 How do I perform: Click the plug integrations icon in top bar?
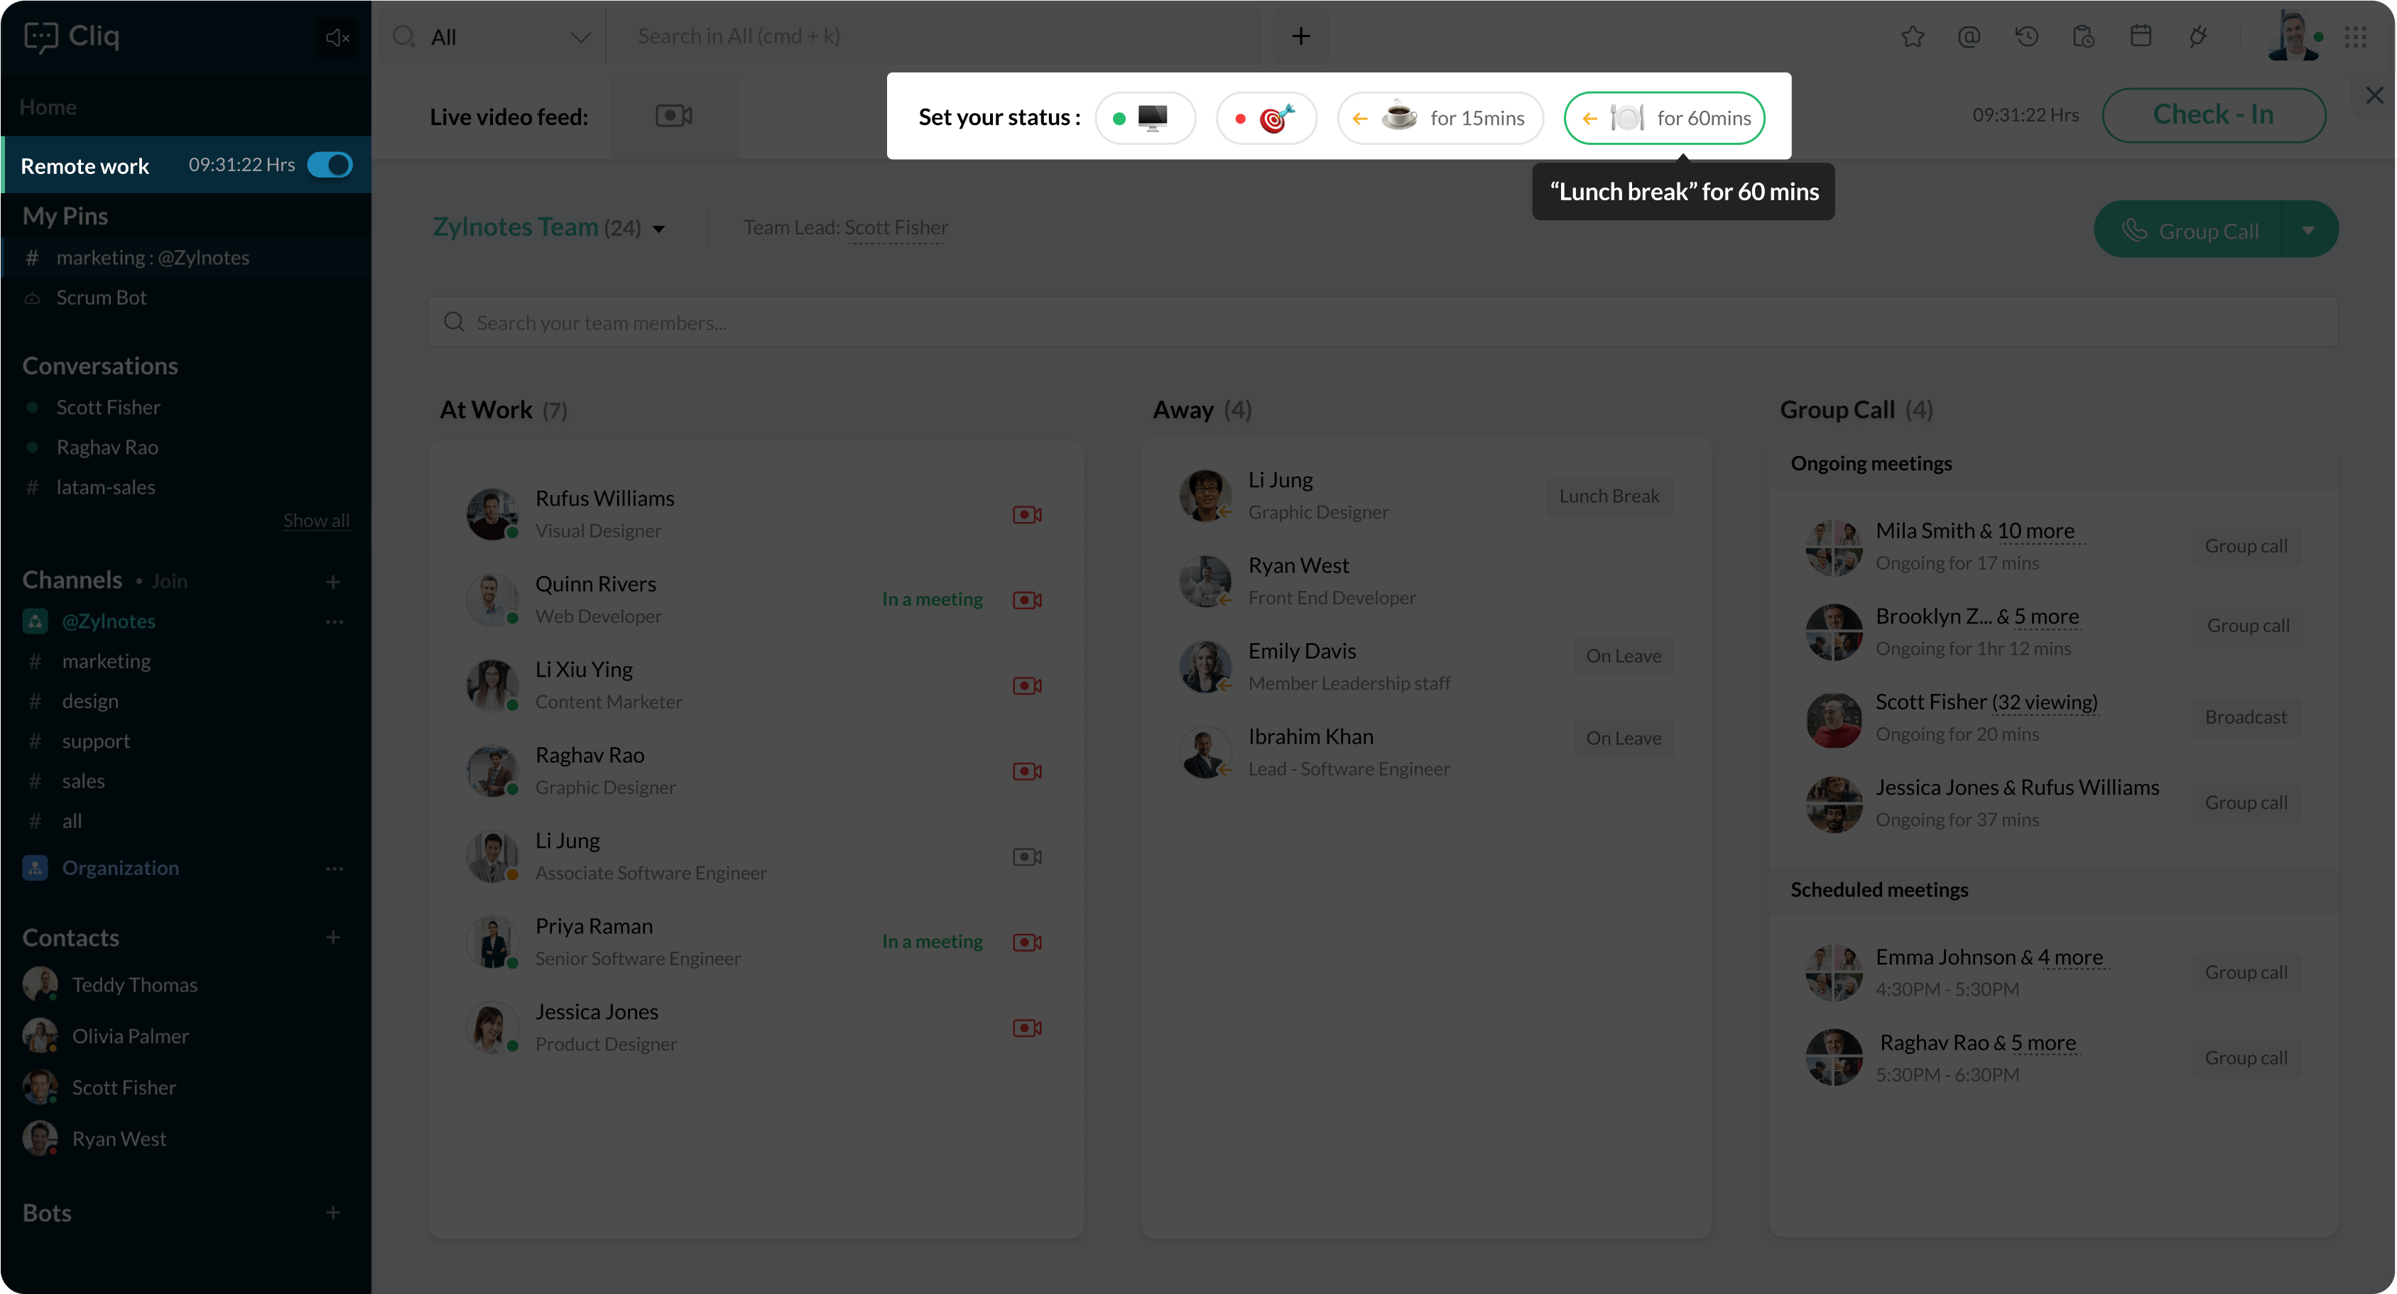coord(2198,37)
